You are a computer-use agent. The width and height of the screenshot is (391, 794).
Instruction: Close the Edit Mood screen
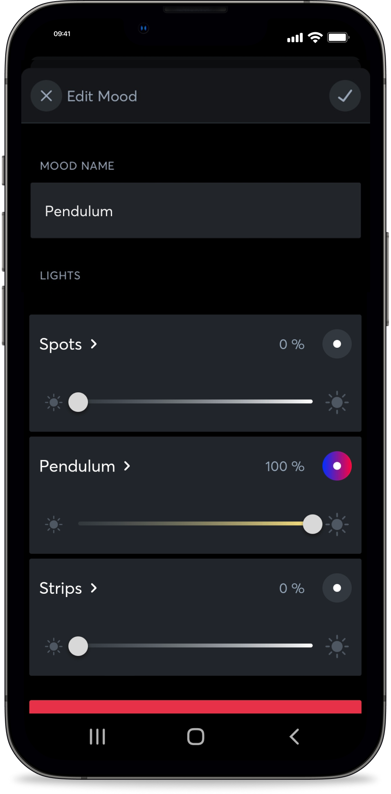point(46,96)
